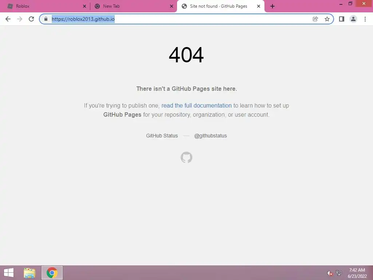
Task: Close the New Tab tab
Action: click(x=172, y=6)
